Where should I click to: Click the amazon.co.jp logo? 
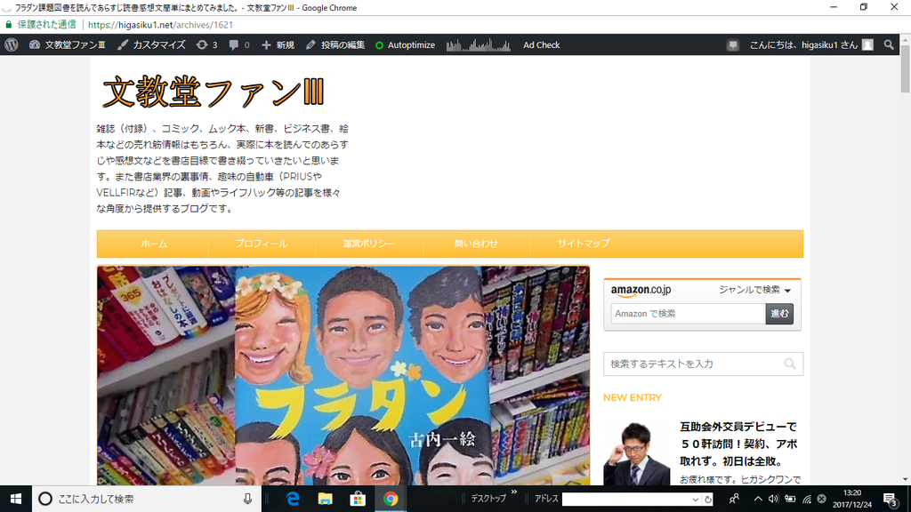pos(641,290)
